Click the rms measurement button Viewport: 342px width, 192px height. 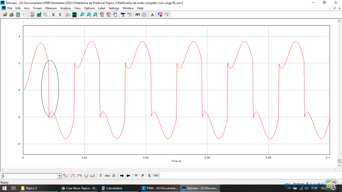(x=107, y=176)
